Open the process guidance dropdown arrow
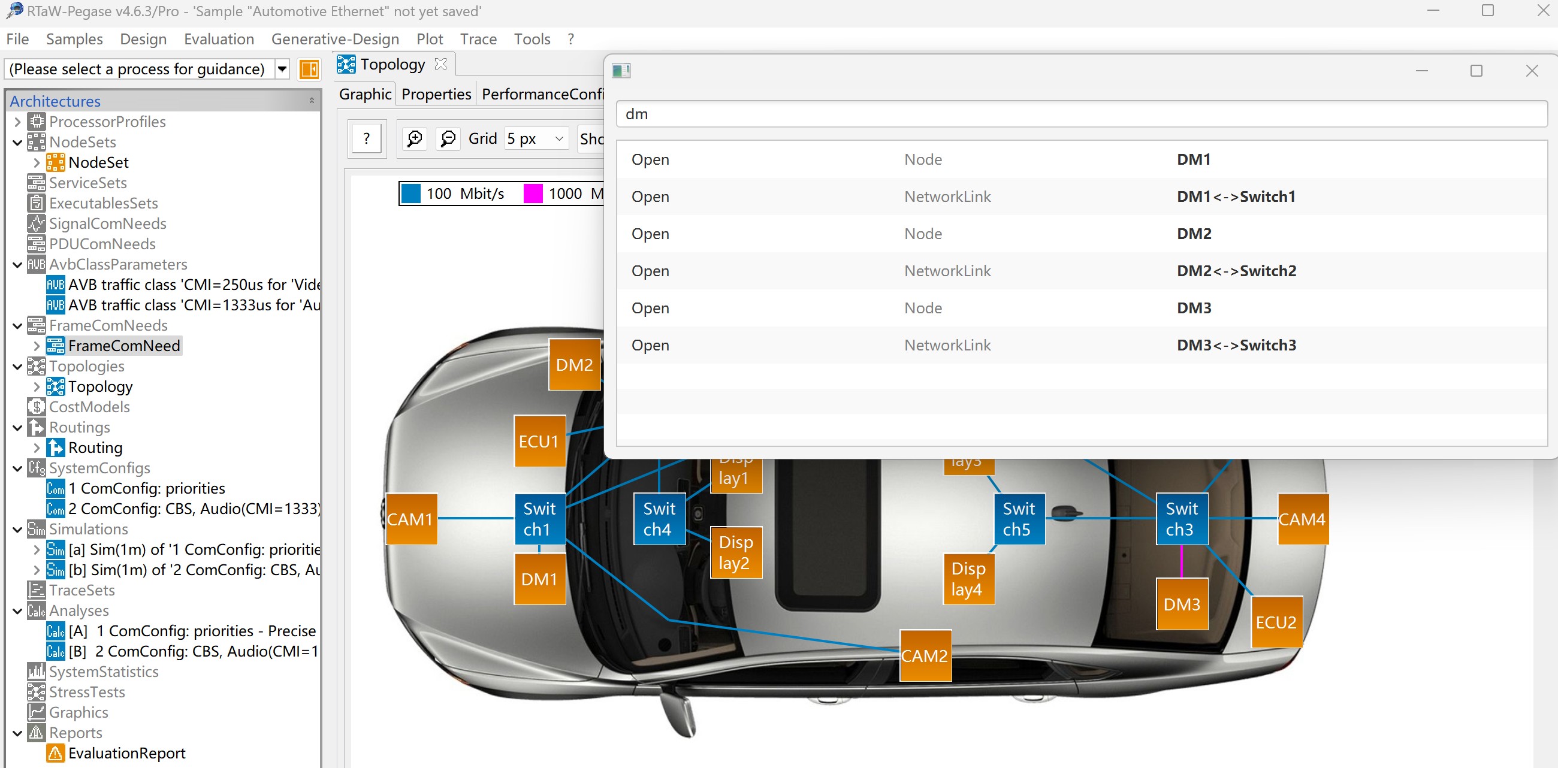The image size is (1558, 768). (x=282, y=69)
